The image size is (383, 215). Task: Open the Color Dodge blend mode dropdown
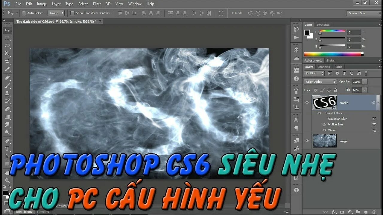320,82
